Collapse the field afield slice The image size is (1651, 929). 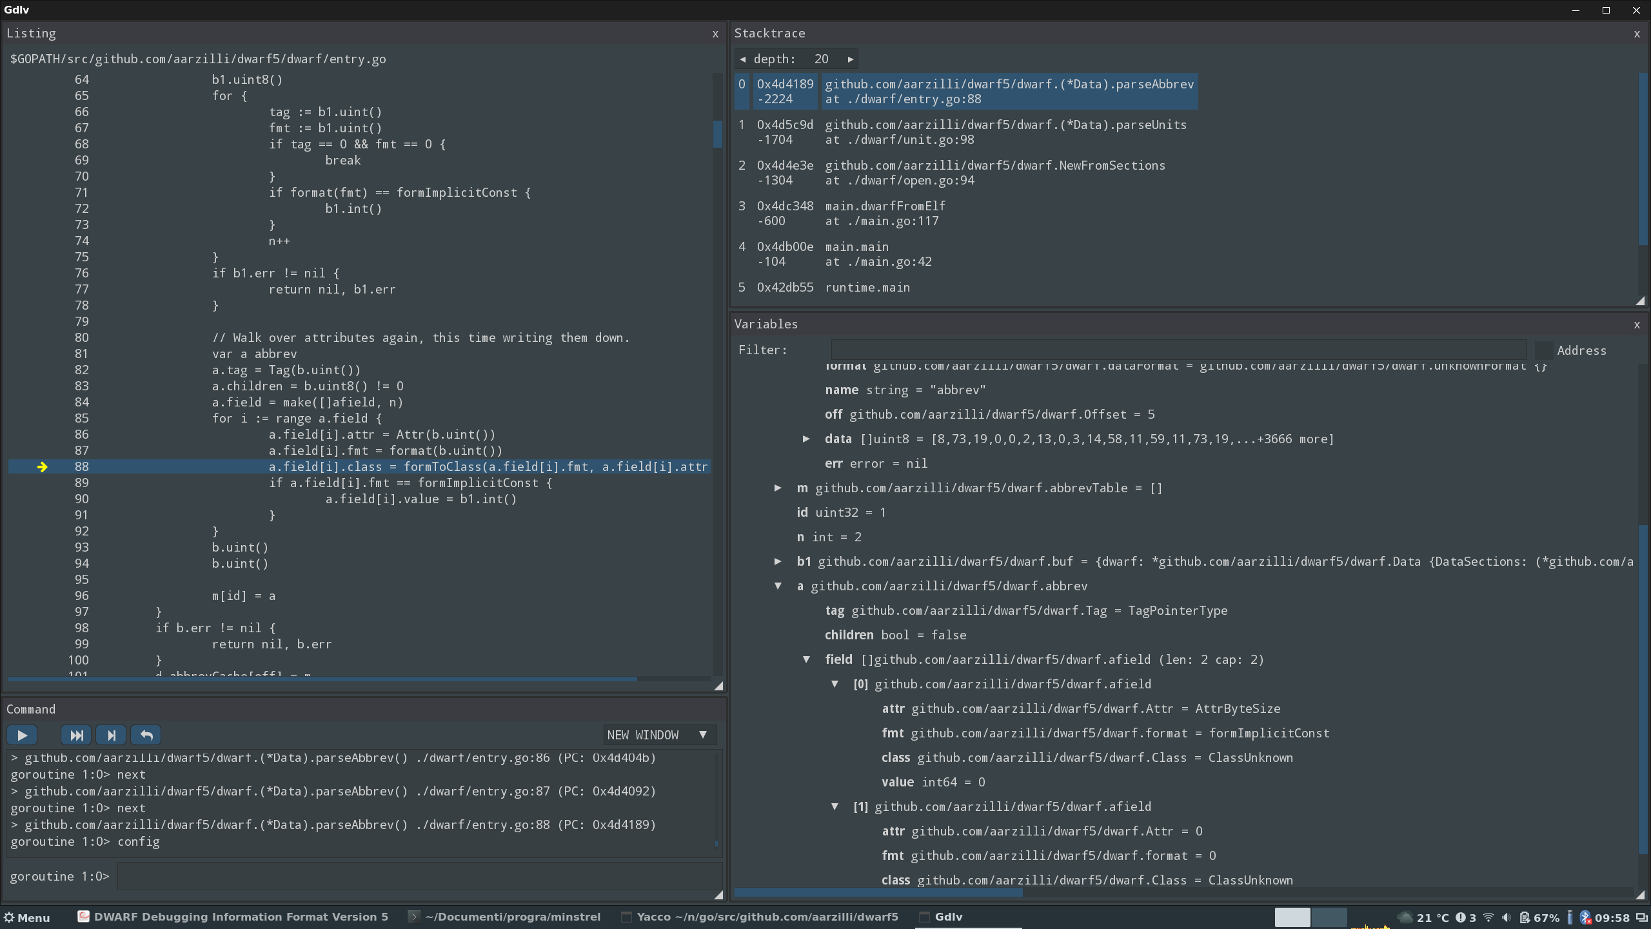[806, 660]
